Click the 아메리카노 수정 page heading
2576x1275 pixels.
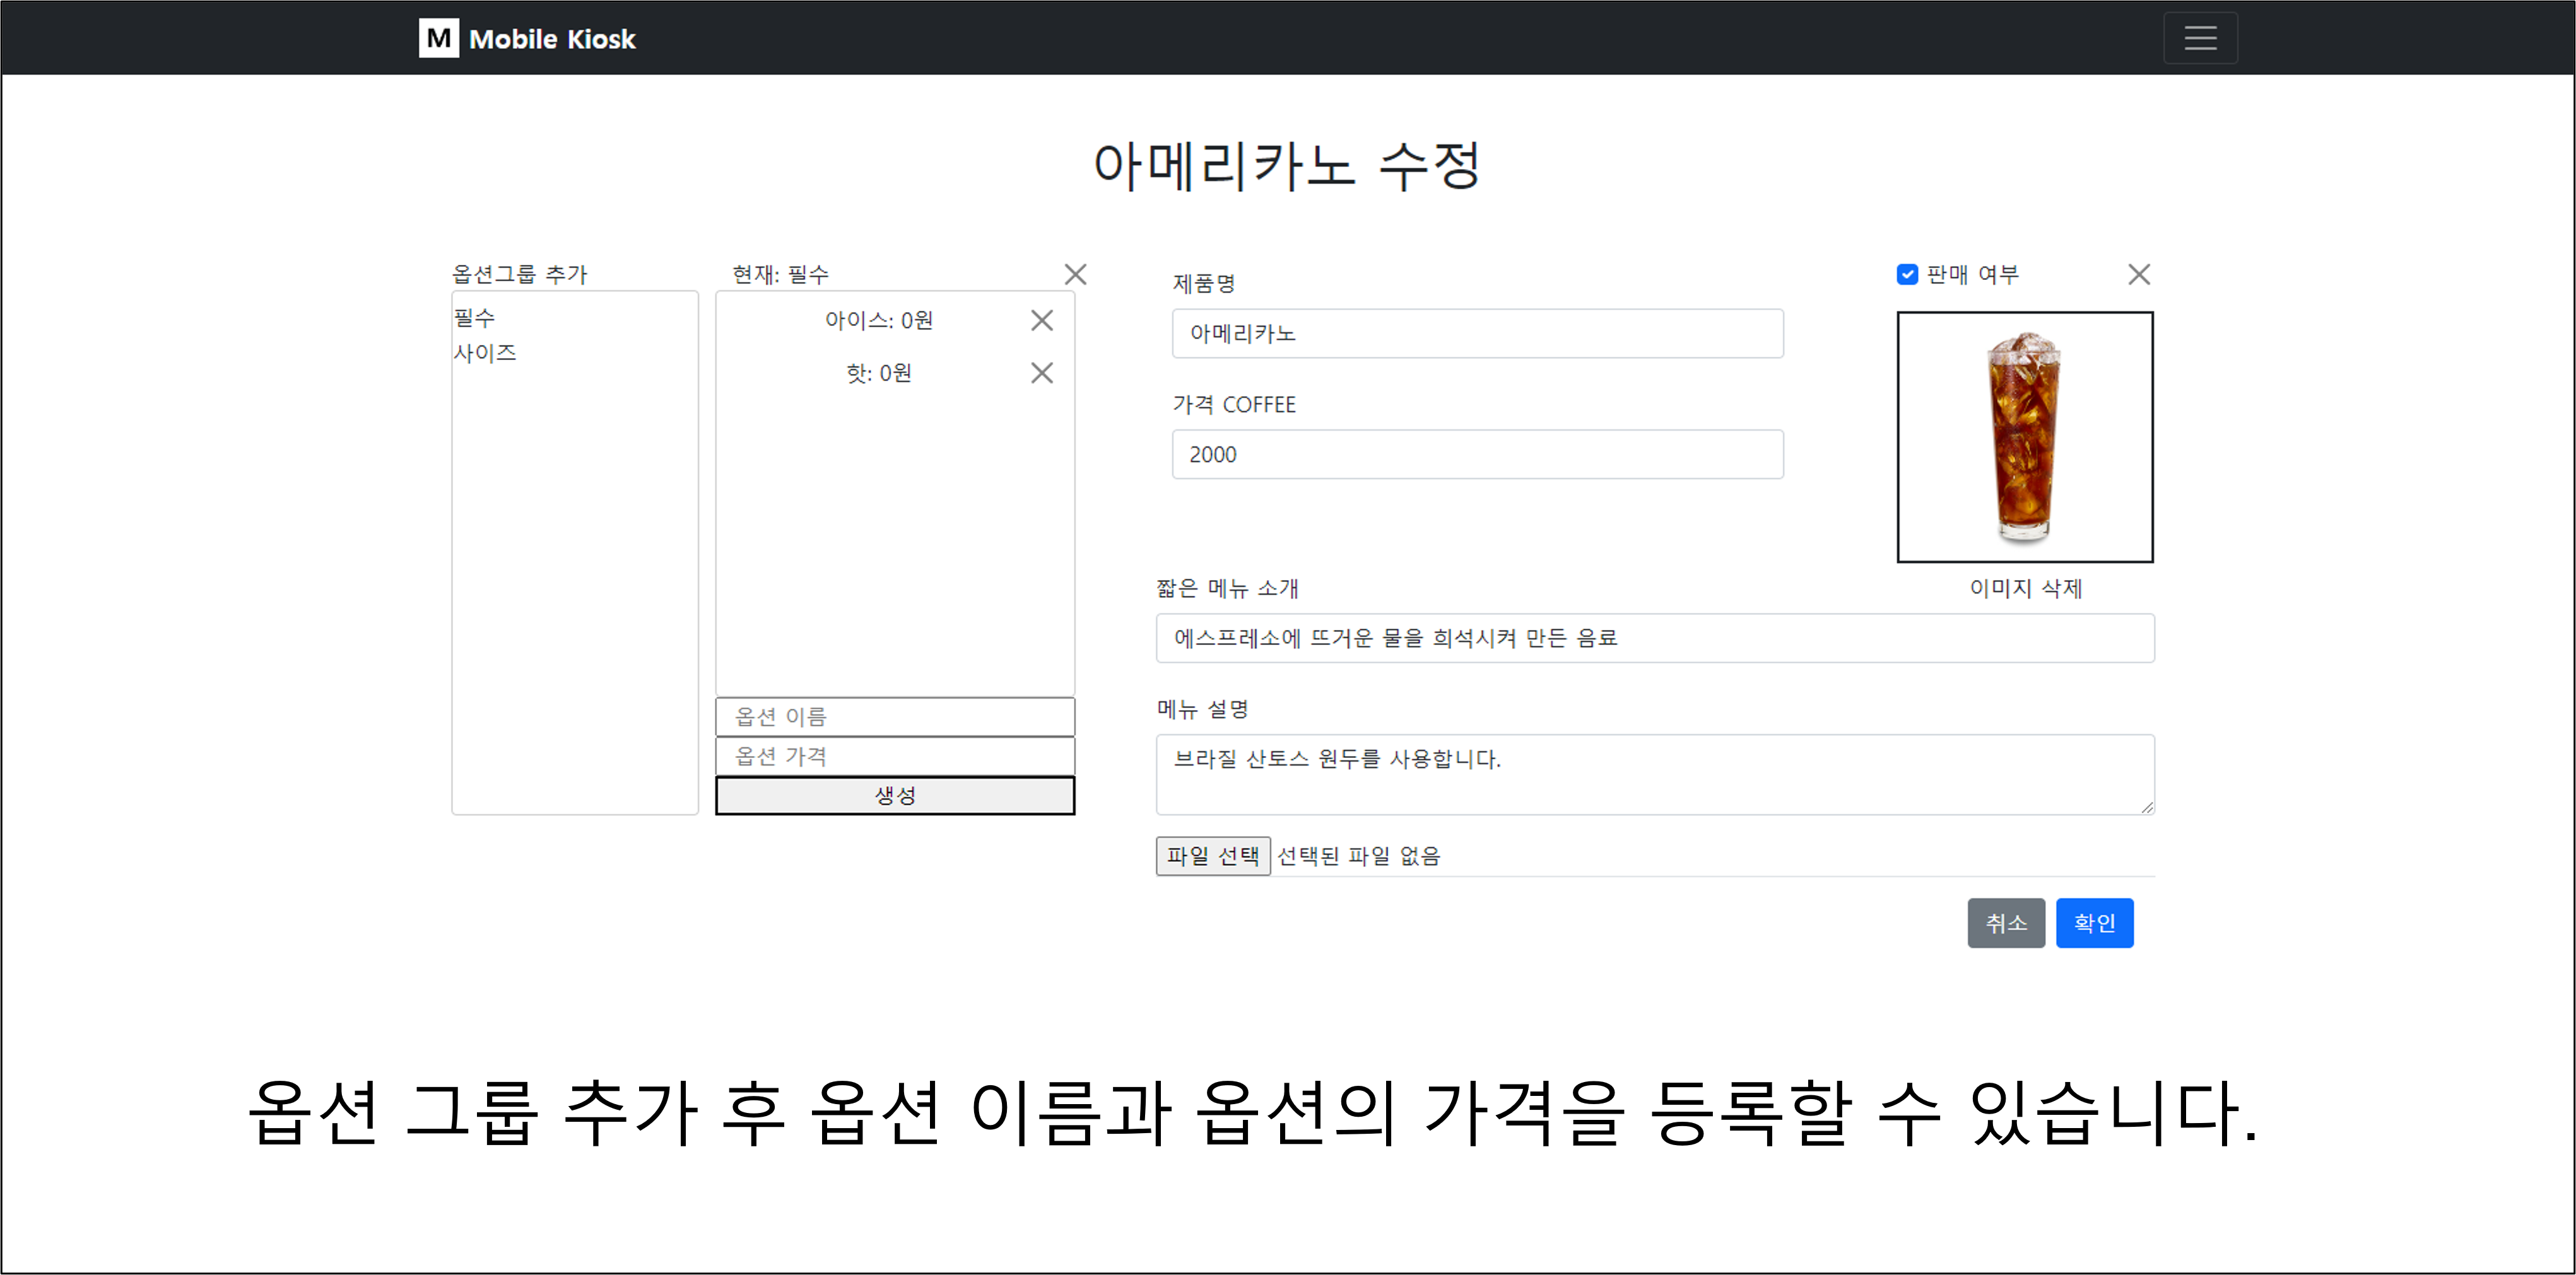1287,165
